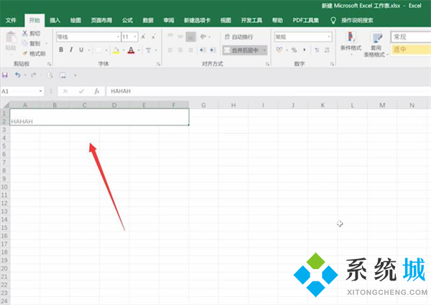Click the top align icon
The width and height of the screenshot is (431, 305).
click(170, 36)
